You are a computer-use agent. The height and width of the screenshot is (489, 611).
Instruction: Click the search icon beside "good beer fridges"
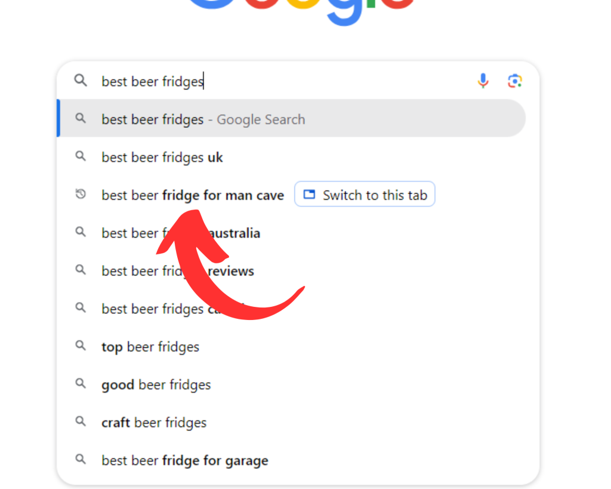[81, 384]
